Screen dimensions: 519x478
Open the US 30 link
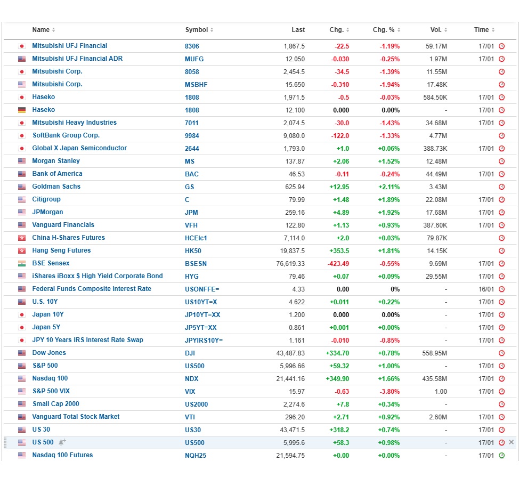[x=41, y=430]
